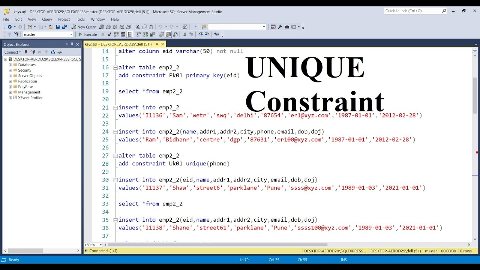Open the Edit menu
This screenshot has height=270, width=480.
coord(18,19)
